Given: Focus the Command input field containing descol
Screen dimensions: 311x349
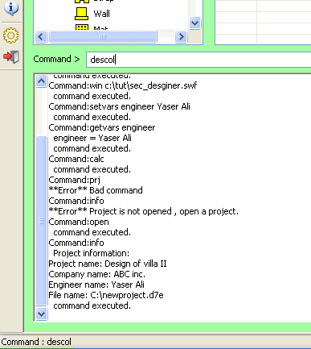Looking at the screenshot, I should coord(198,60).
